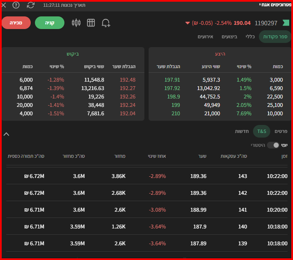Screen dimensions: 293x260
Task: Switch to the ספר פקודות tab
Action: tap(275, 37)
